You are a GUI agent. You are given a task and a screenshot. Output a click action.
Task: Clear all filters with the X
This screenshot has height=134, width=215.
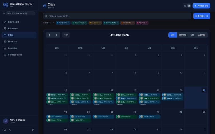point(53,23)
